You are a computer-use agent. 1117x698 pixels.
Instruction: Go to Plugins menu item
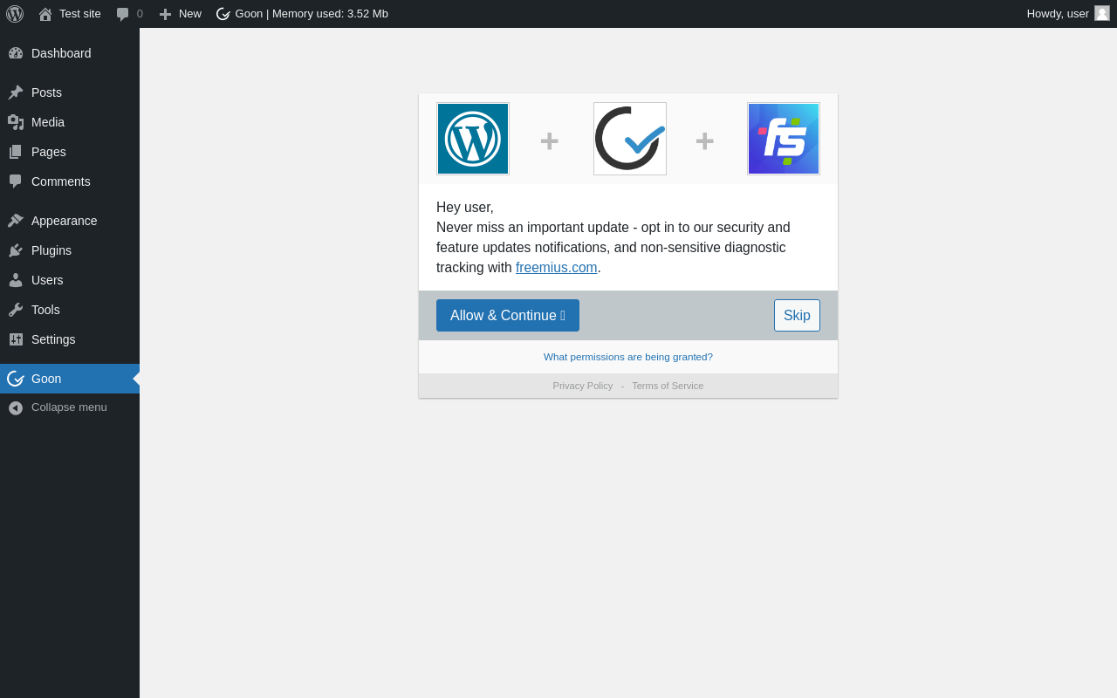click(70, 250)
